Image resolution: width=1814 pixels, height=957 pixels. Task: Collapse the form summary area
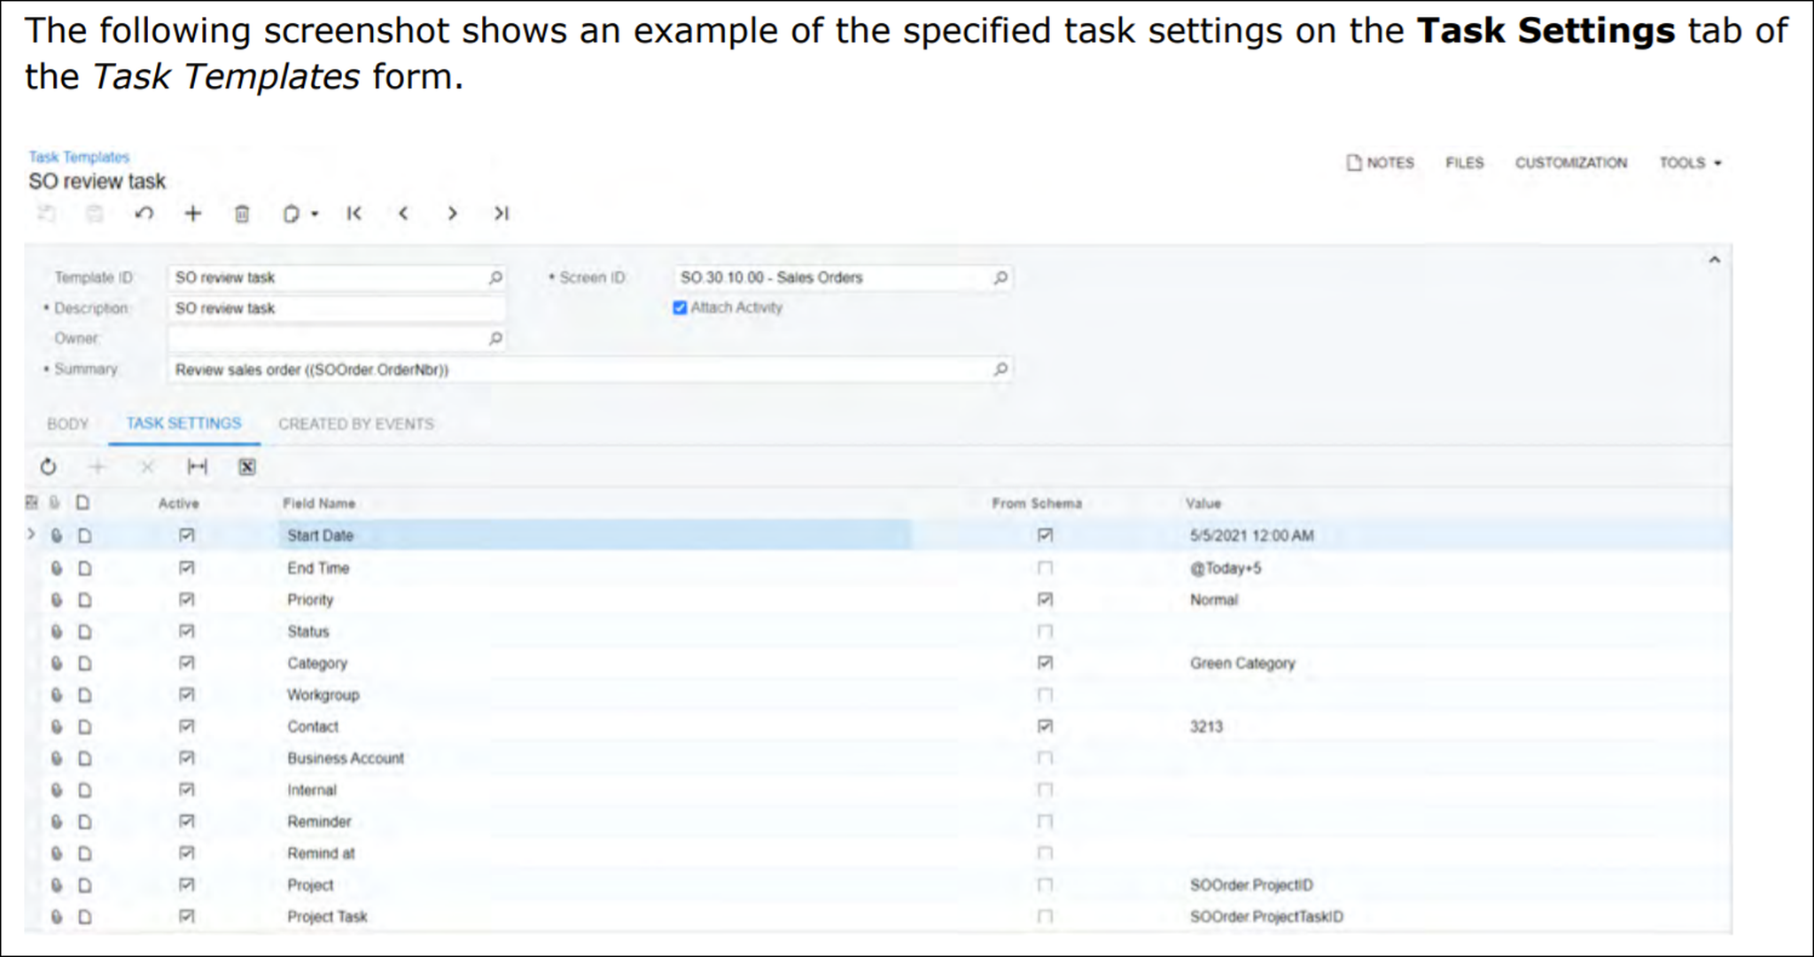[x=1714, y=261]
